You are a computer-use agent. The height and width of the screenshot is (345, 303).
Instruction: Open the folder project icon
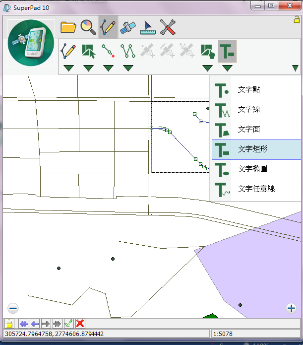pos(68,27)
